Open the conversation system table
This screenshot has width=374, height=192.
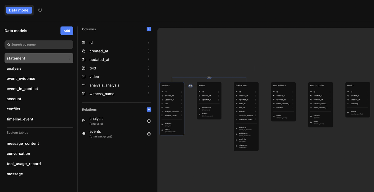tap(39, 154)
